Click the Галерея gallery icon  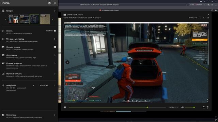tap(3, 11)
